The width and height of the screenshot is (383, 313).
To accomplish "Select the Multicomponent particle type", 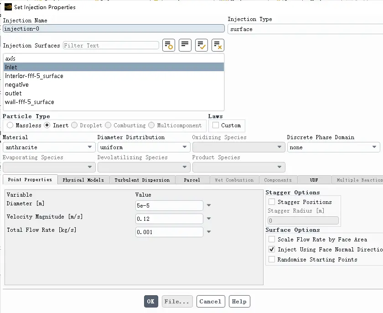I will pyautogui.click(x=151, y=125).
